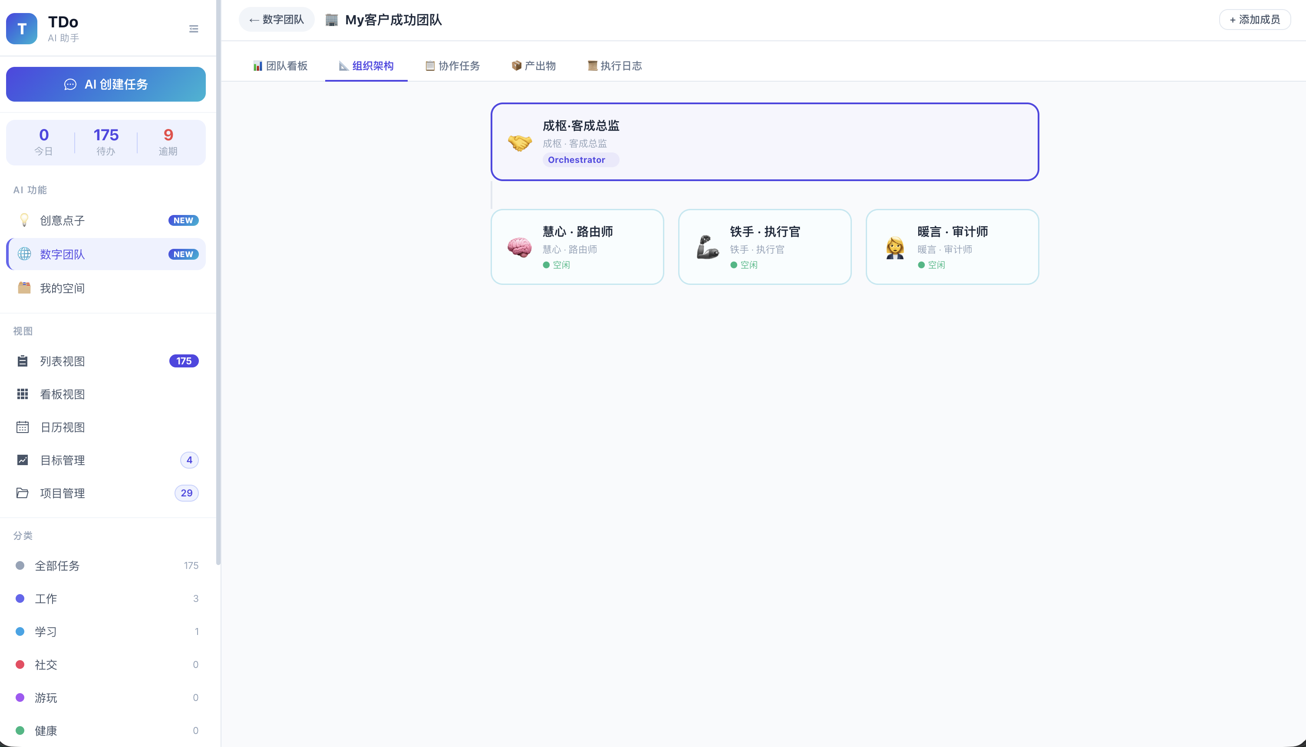Click the 空闲 status of 暖言·审计师
This screenshot has height=747, width=1306.
pyautogui.click(x=932, y=265)
